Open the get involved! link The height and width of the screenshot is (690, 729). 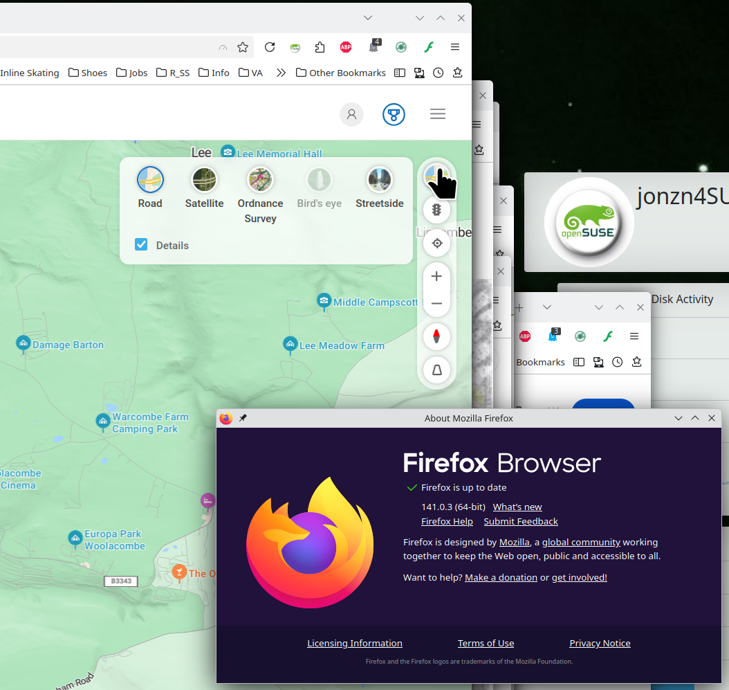(580, 577)
